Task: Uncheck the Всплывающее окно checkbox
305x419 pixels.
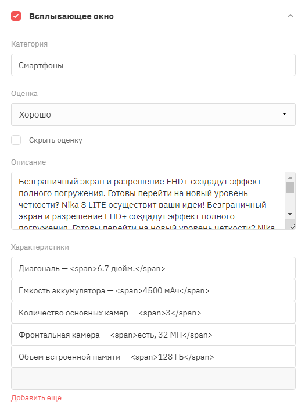Action: point(16,16)
